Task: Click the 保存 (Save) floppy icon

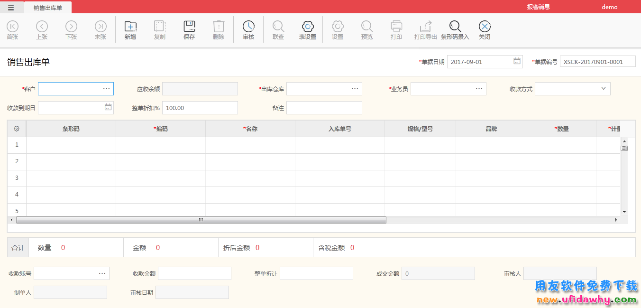Action: click(x=189, y=27)
